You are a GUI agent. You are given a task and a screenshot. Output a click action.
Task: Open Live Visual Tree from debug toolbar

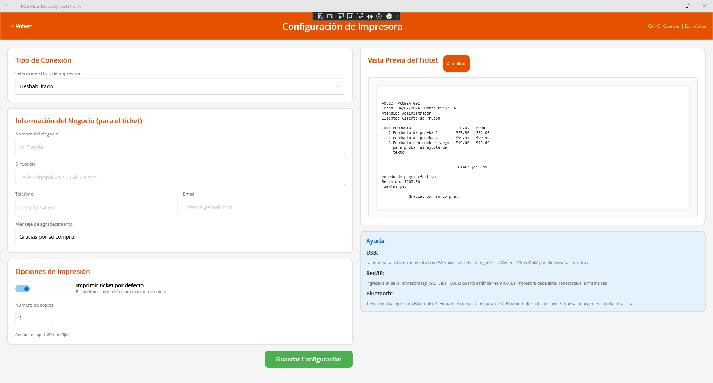point(321,16)
